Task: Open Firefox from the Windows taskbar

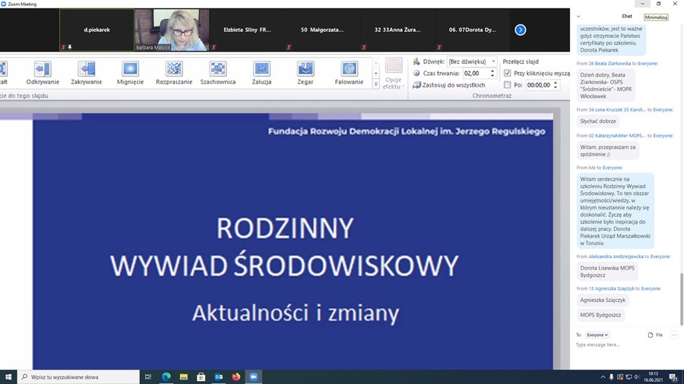Action: click(236, 376)
